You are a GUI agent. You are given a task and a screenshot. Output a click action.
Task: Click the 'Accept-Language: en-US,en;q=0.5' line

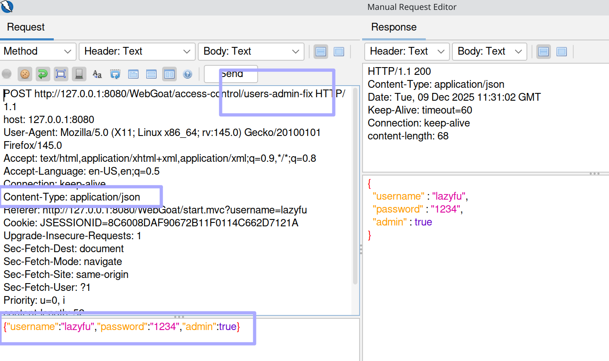pyautogui.click(x=82, y=171)
